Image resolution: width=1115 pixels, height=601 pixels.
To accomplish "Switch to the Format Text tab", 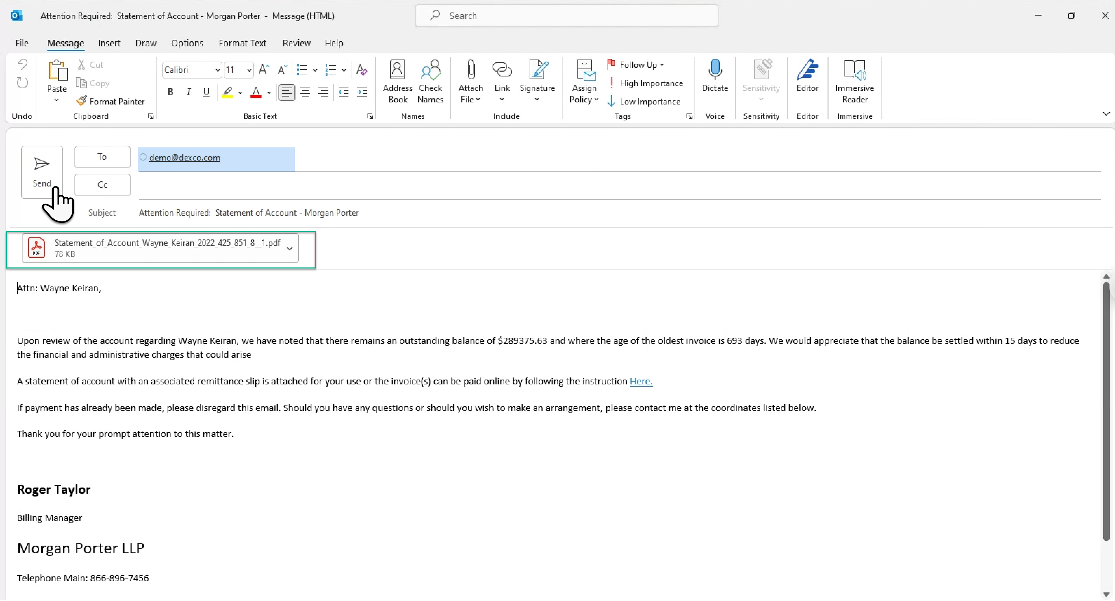I will pyautogui.click(x=242, y=43).
